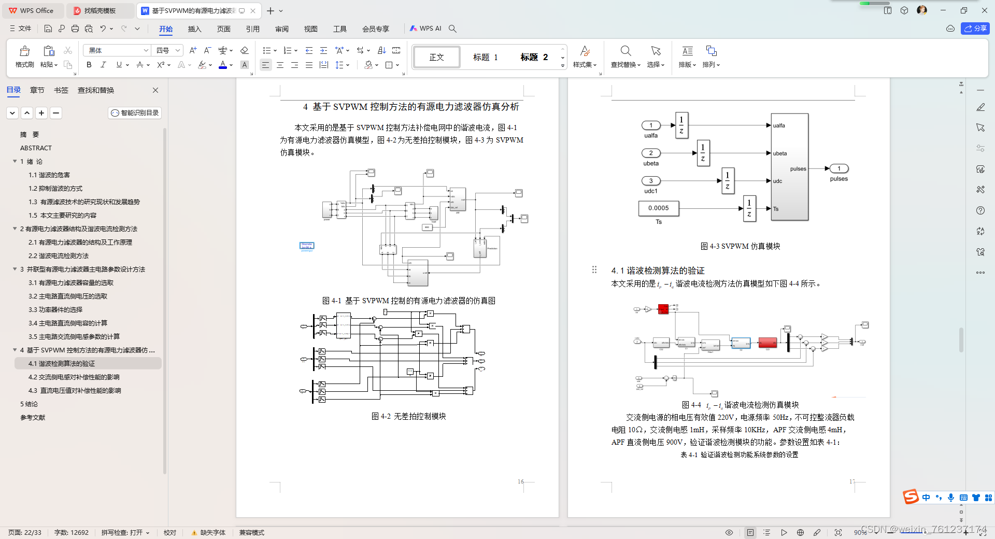Click the Style Set (样式集) icon
This screenshot has height=539, width=995.
(x=585, y=51)
